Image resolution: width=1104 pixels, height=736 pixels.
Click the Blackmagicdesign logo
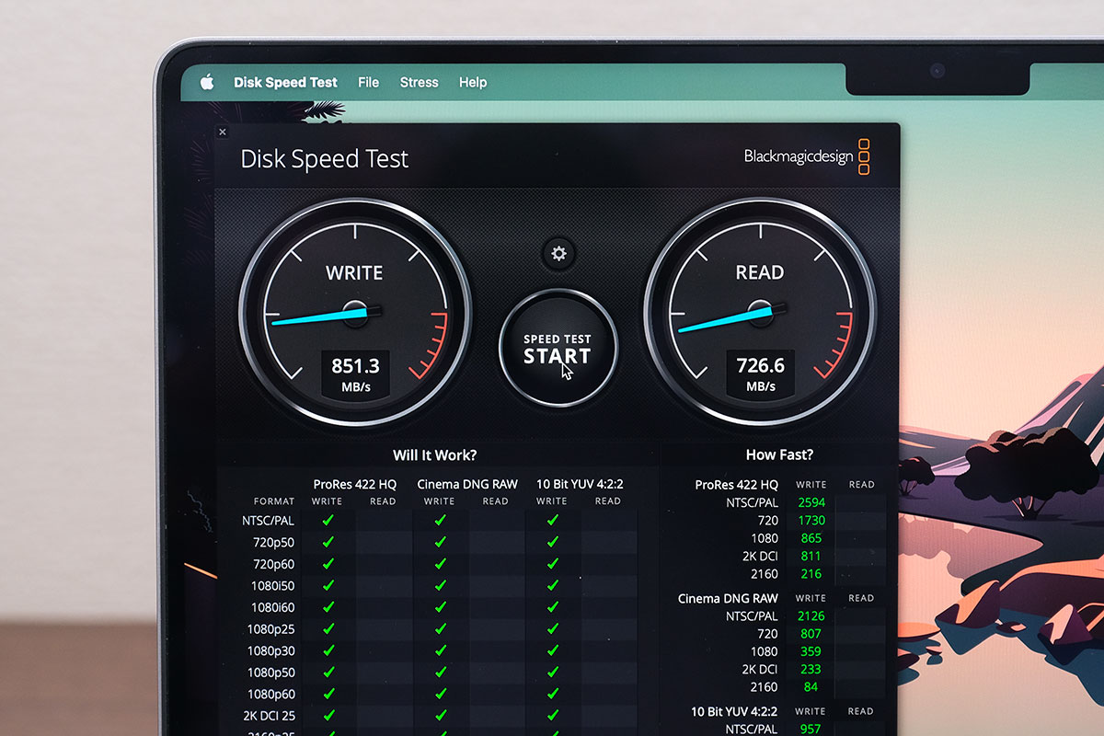point(807,156)
